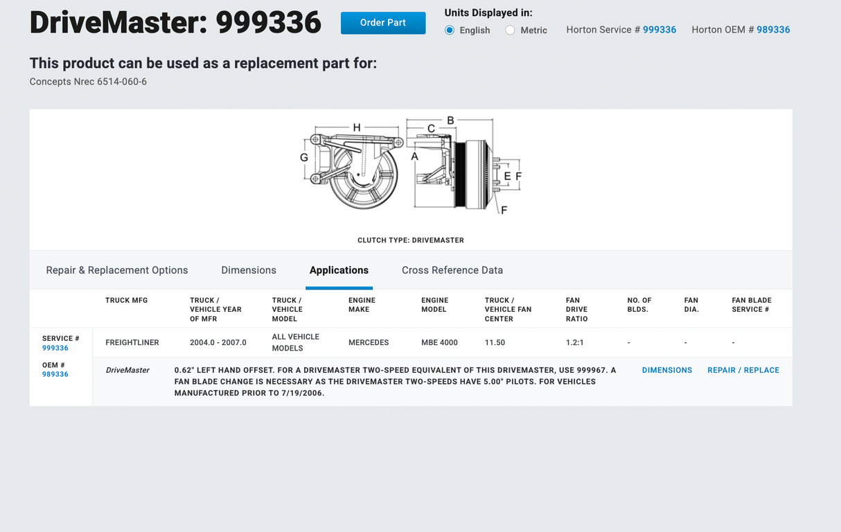Viewport: 841px width, 532px height.
Task: Click the OEM # 989336 sidebar link
Action: (55, 373)
